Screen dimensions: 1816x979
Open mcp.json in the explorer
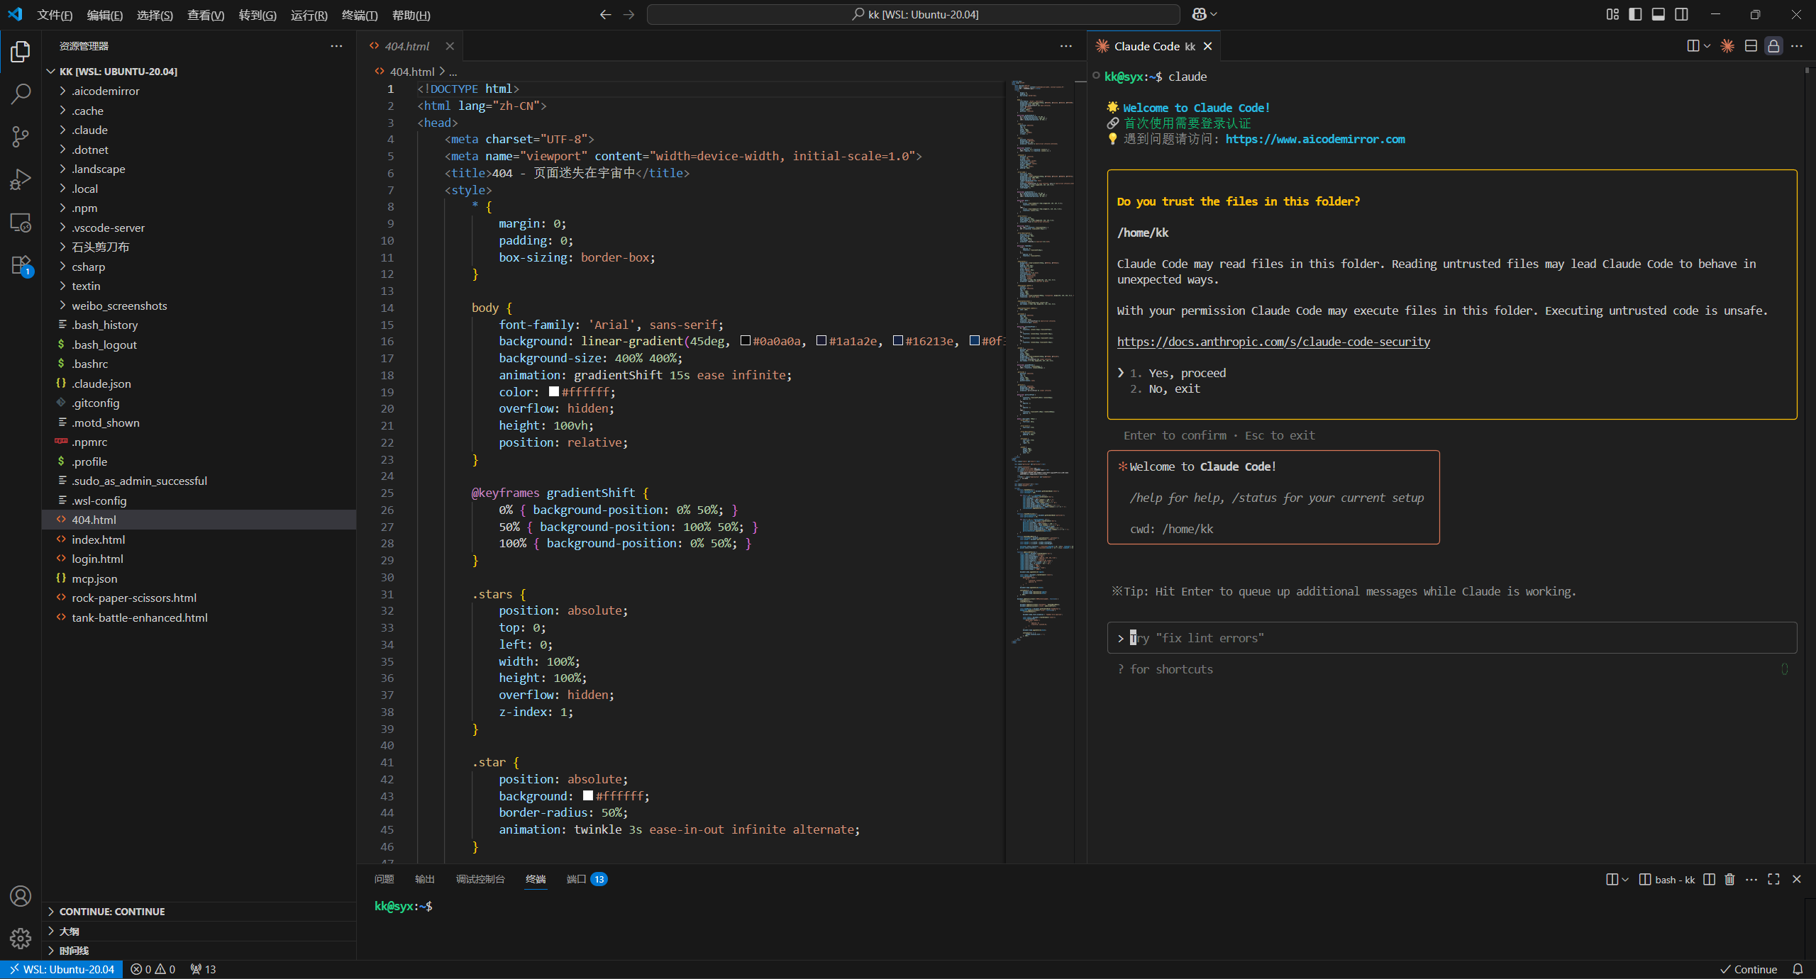(199, 578)
